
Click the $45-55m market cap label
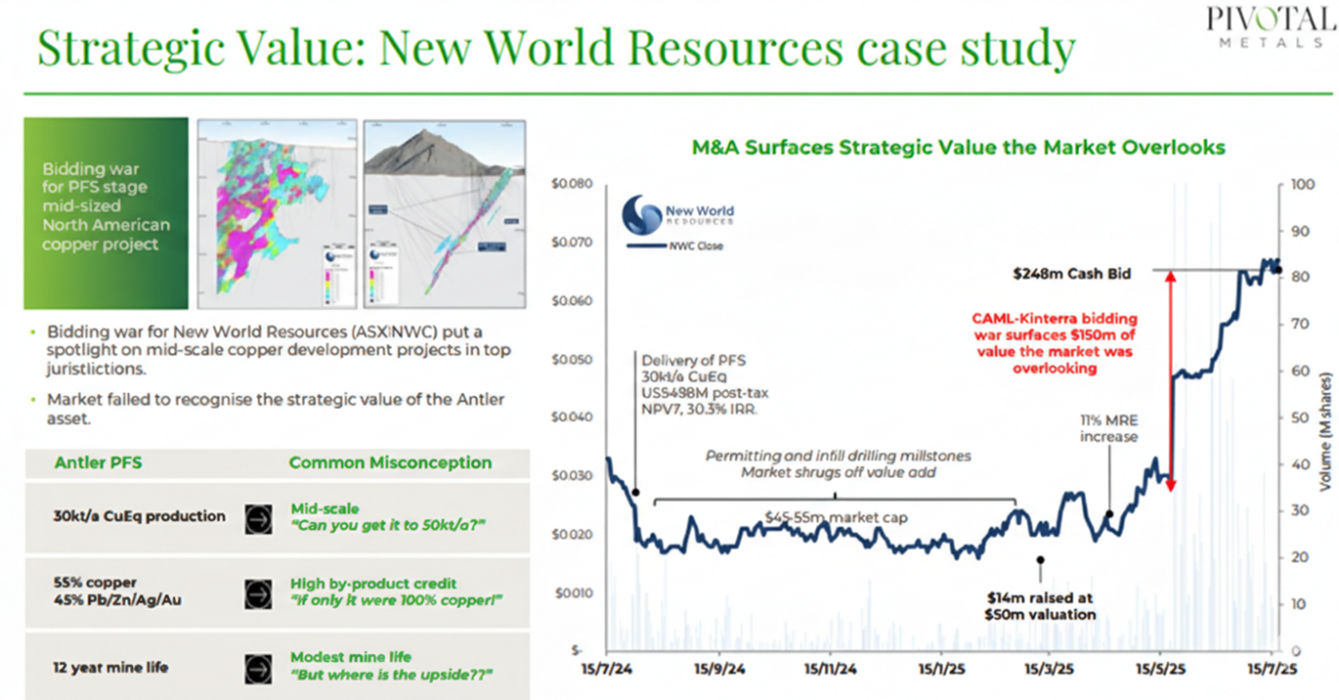[x=835, y=517]
